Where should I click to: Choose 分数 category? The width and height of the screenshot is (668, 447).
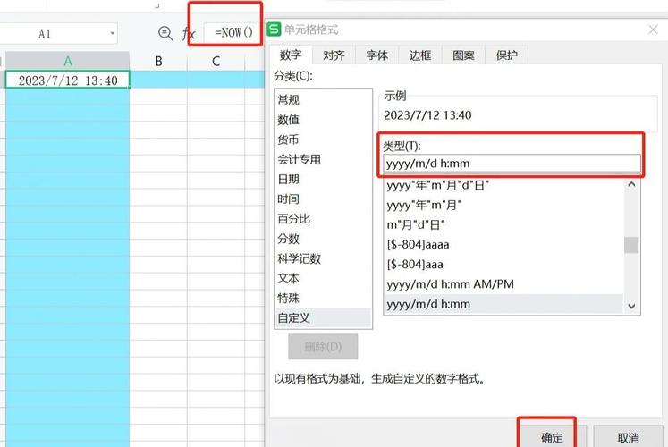[323, 239]
